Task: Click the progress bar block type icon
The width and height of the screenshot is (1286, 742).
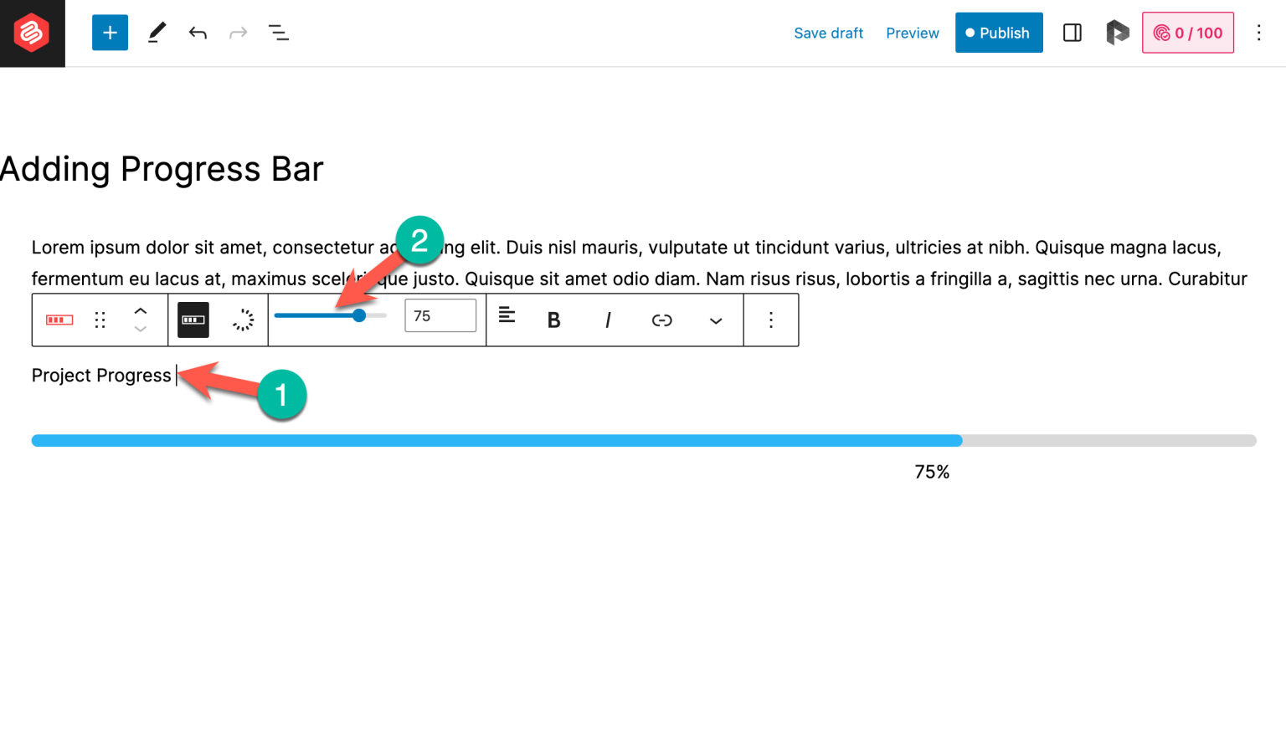Action: (x=59, y=320)
